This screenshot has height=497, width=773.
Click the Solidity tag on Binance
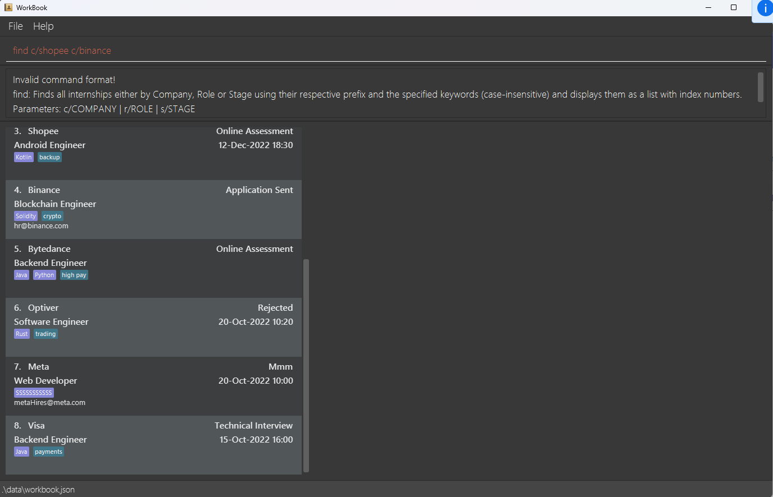coord(26,216)
